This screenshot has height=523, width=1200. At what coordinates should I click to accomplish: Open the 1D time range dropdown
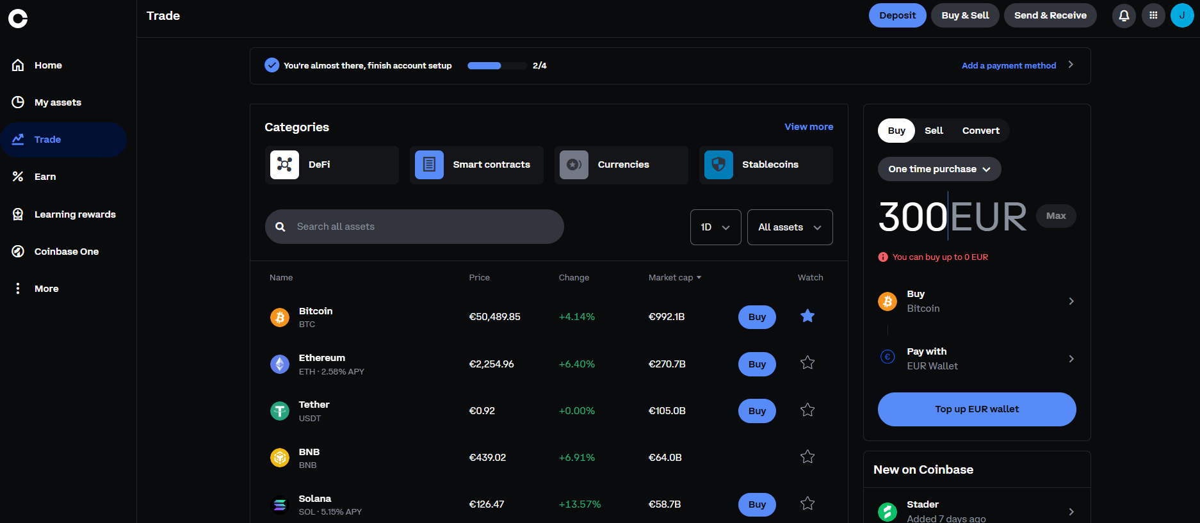point(715,227)
